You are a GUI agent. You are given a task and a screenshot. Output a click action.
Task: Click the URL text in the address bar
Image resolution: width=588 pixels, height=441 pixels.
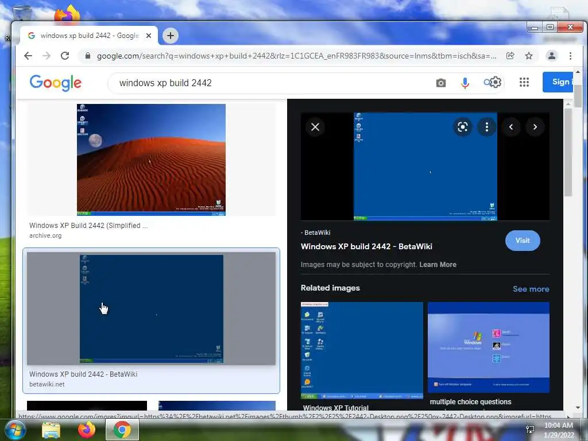[x=296, y=56]
